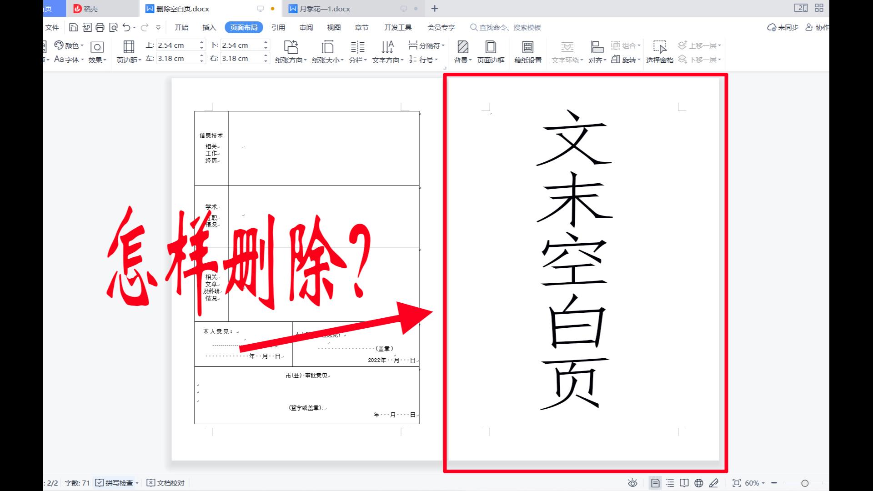Screen dimensions: 873x491
Task: Open the 页面边框 settings
Action: (x=490, y=51)
